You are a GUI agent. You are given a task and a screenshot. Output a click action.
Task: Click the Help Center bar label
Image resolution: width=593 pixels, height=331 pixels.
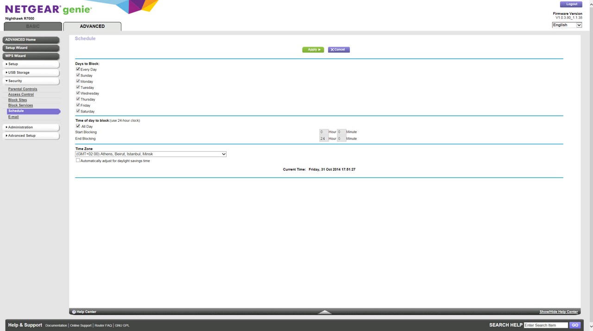coord(87,312)
